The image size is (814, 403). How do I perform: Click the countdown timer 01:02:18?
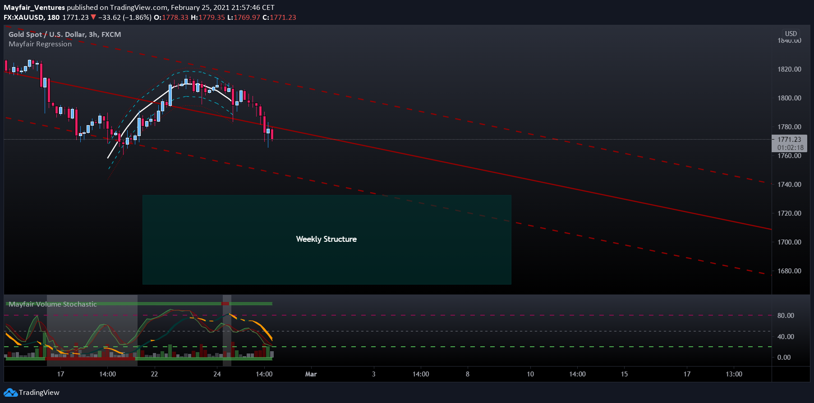pos(790,148)
